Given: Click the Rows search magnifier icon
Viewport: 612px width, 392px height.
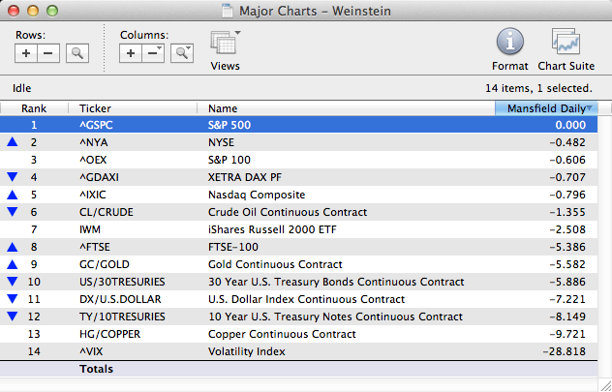Looking at the screenshot, I should tap(77, 53).
